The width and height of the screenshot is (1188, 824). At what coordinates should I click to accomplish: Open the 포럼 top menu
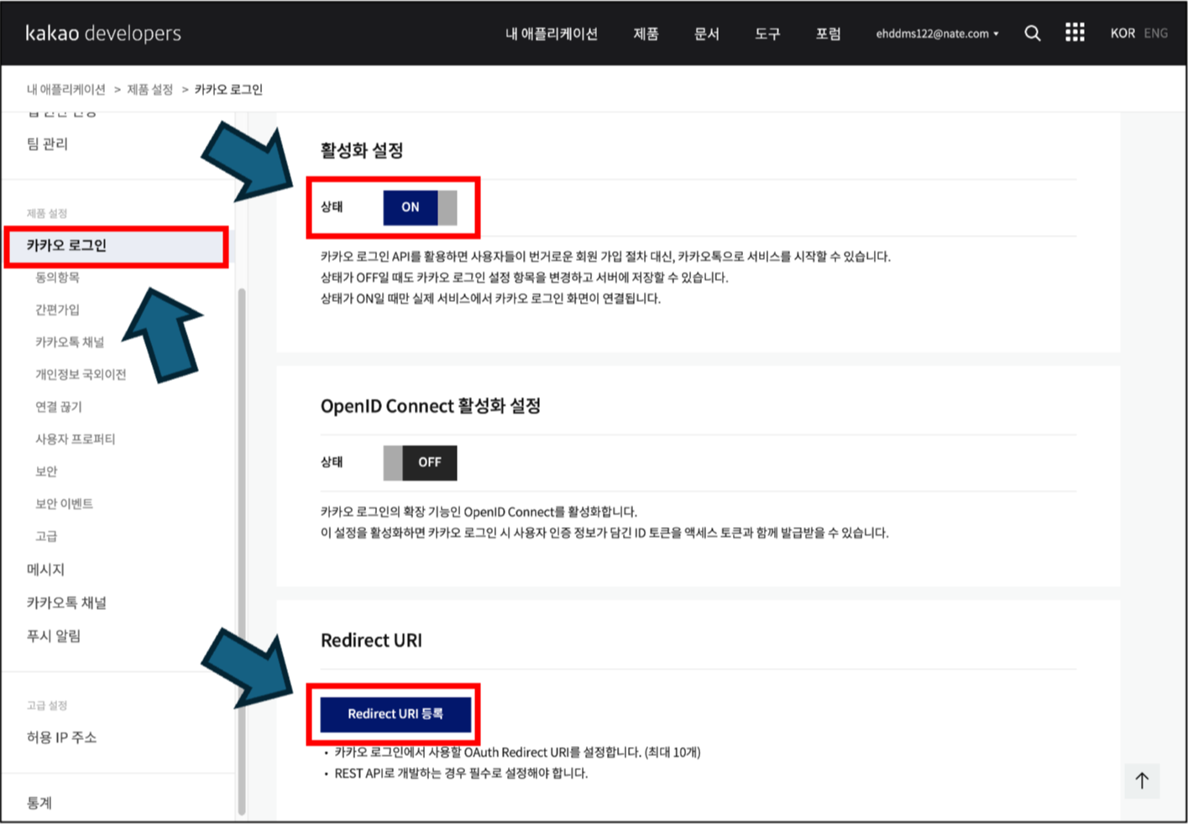828,34
